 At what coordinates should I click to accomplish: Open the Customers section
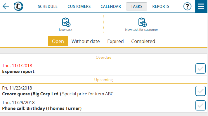click(x=79, y=6)
